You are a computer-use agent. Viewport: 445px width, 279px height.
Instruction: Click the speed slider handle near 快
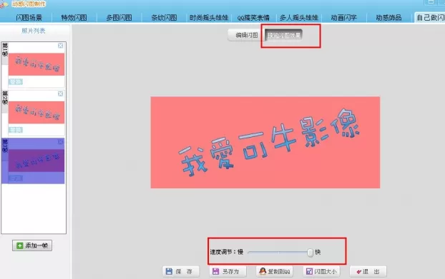point(310,253)
